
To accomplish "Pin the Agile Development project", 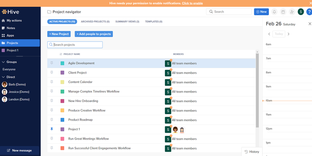I will click(x=52, y=63).
